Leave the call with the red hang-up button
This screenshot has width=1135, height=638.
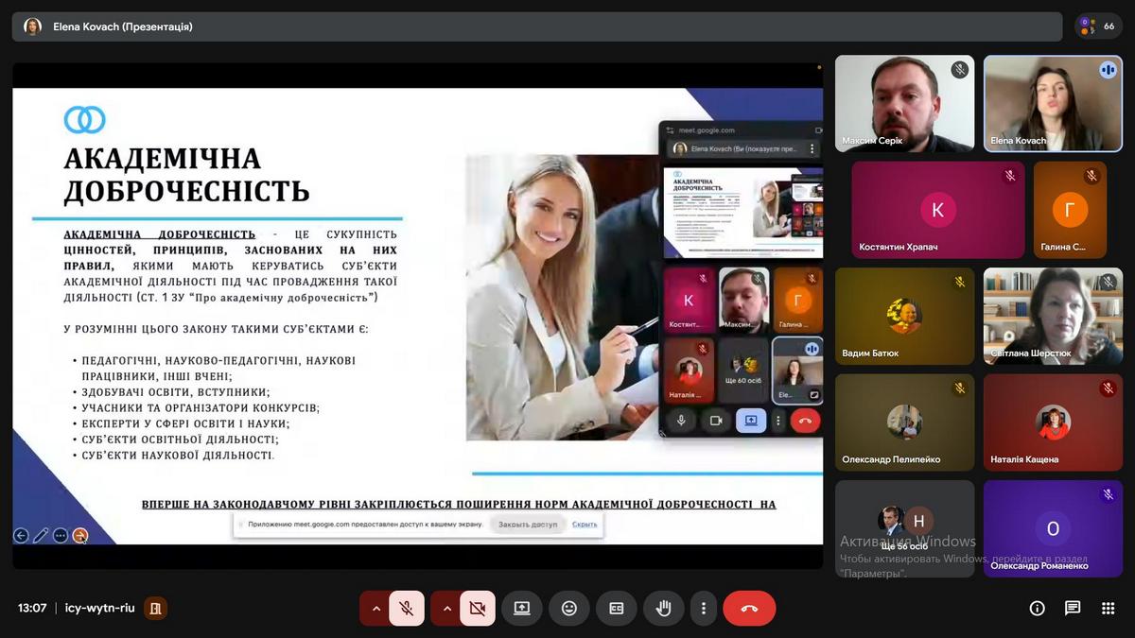click(x=749, y=609)
